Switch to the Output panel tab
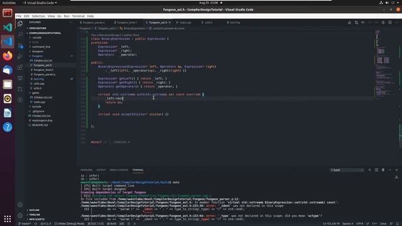Image resolution: width=402 pixels, height=226 pixels. point(101,170)
